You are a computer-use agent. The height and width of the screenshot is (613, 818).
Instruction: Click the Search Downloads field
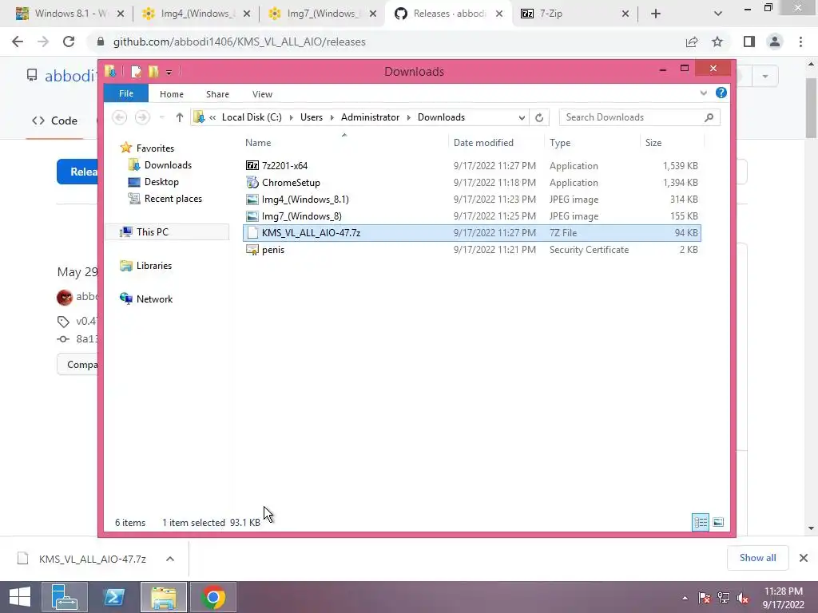[x=639, y=117]
